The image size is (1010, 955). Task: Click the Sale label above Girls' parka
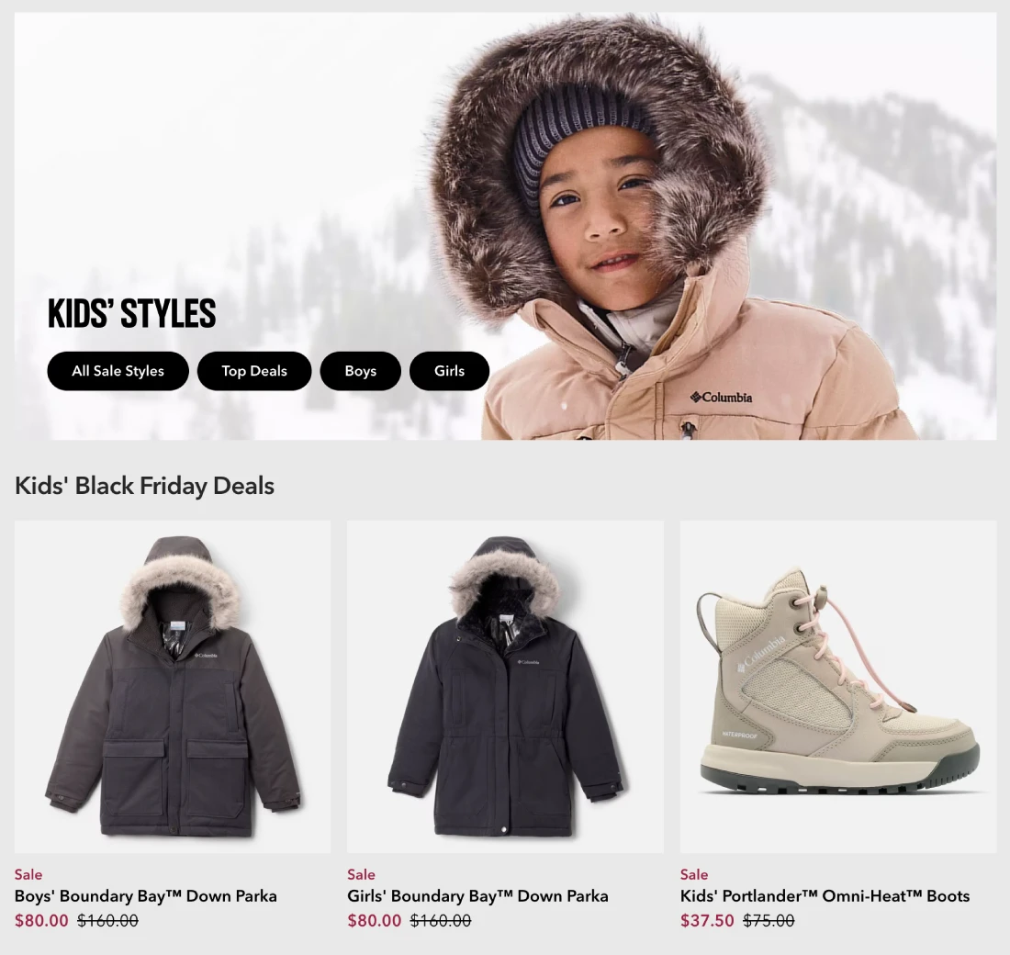362,874
